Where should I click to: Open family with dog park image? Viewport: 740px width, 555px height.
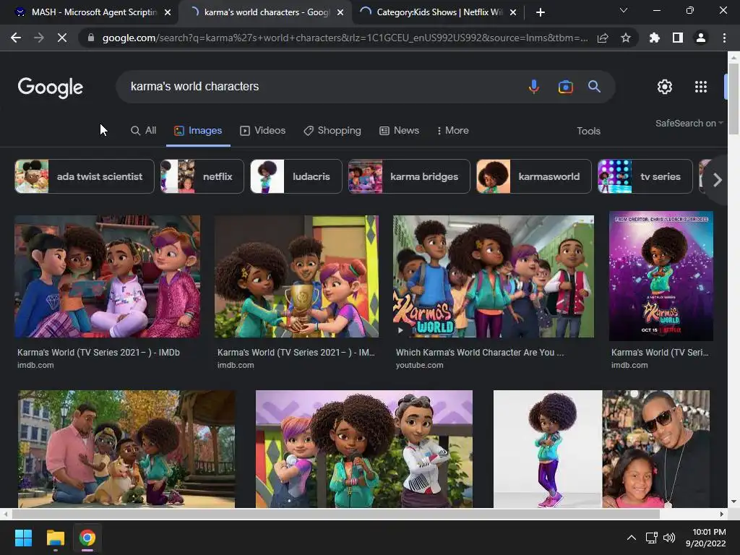(126, 449)
